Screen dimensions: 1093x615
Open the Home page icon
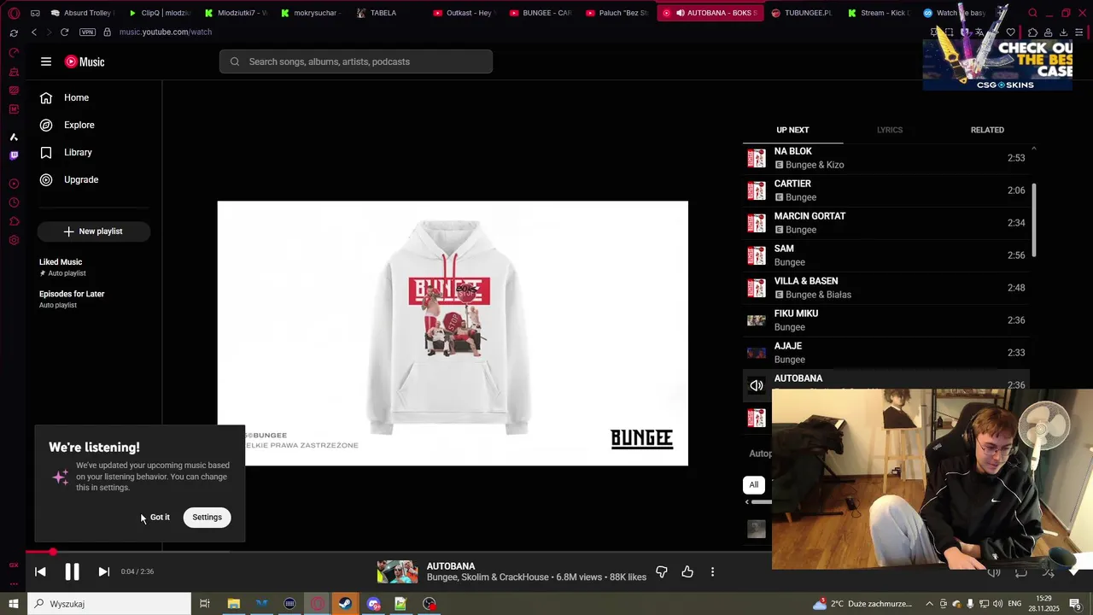(46, 97)
